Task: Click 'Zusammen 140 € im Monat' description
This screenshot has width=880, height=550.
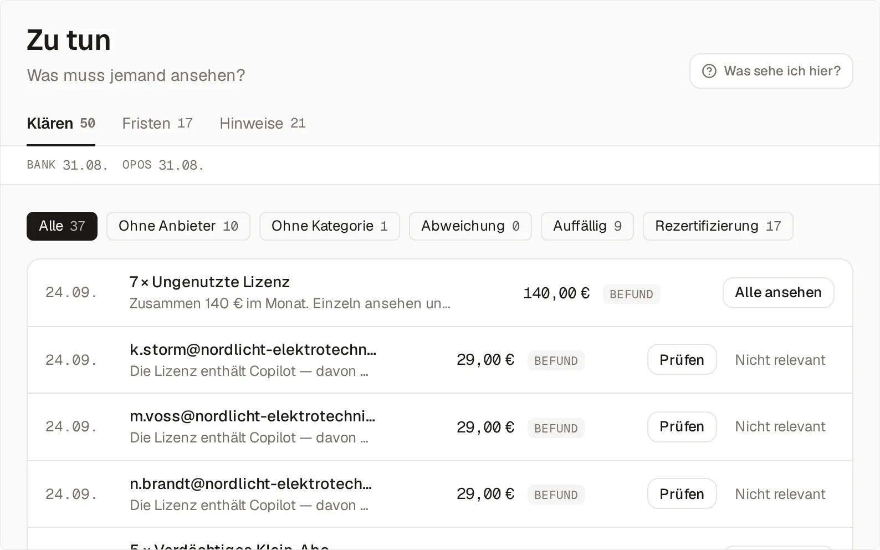Action: pos(290,304)
